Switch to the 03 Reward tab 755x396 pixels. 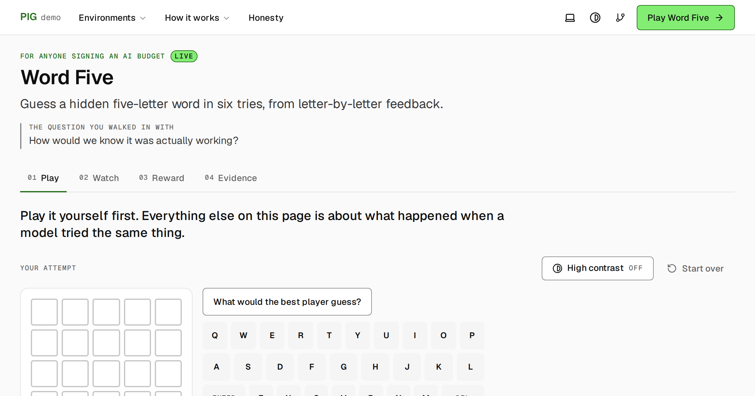(161, 178)
